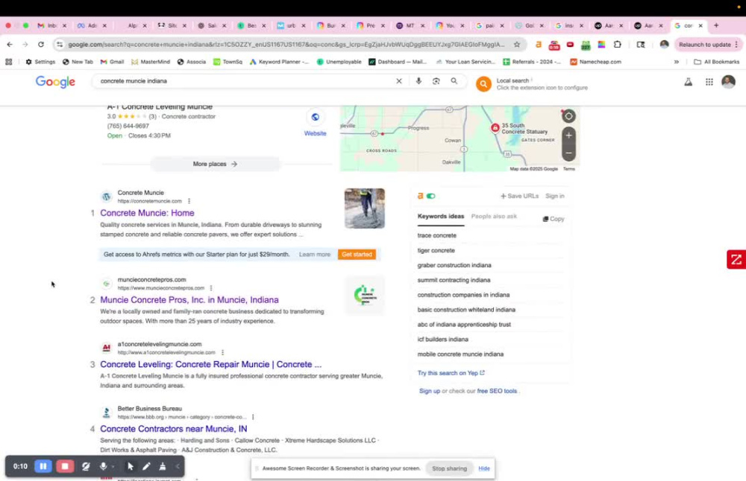Open microphone options dropdown arrow in recorder bar
Image resolution: width=746 pixels, height=481 pixels.
113,467
